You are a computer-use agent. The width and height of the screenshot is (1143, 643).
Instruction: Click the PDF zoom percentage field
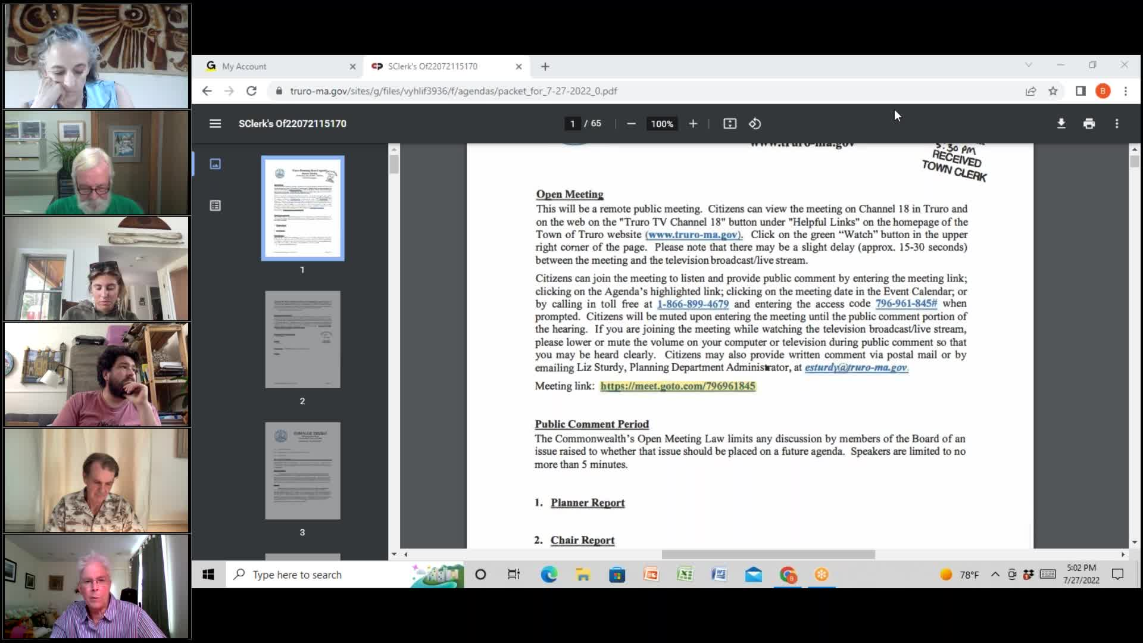[661, 123]
